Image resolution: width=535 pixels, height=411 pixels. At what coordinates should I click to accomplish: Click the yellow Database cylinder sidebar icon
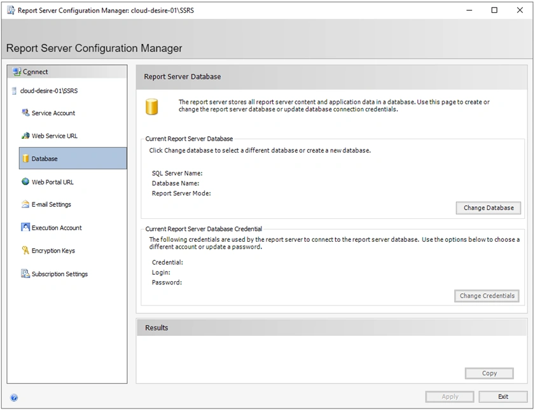click(x=25, y=158)
